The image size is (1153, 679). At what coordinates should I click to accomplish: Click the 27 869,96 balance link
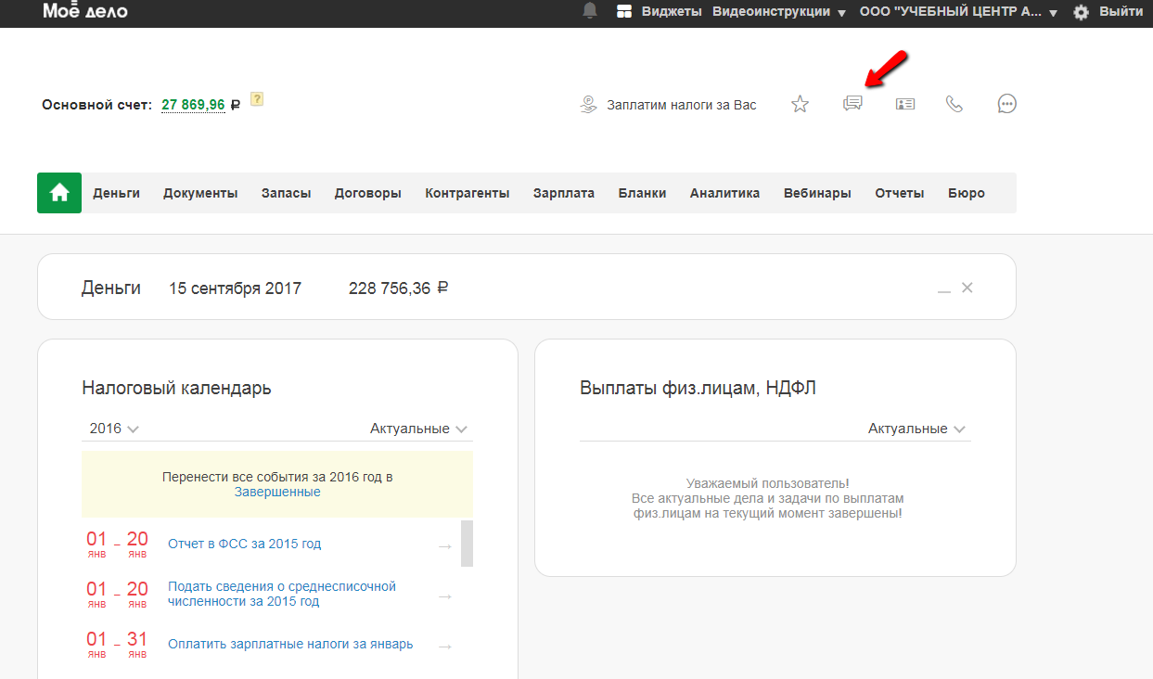pos(193,105)
